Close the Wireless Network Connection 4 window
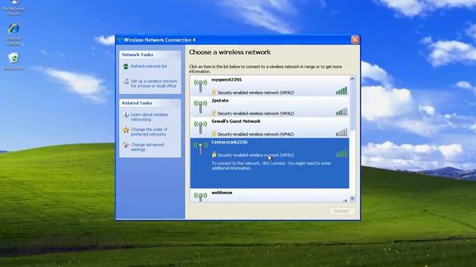This screenshot has width=476, height=267. coord(355,39)
